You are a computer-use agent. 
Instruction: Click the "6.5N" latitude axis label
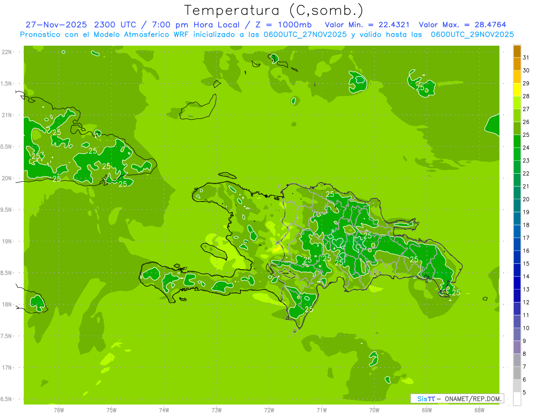pyautogui.click(x=6, y=399)
